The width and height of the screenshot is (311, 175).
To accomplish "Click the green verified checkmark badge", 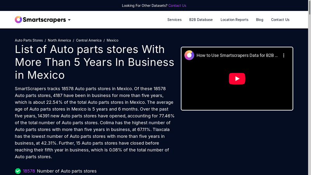I will [18, 171].
